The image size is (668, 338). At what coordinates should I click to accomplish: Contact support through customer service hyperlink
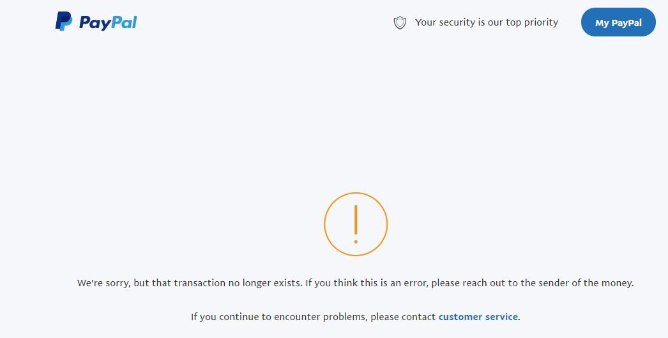(x=478, y=317)
